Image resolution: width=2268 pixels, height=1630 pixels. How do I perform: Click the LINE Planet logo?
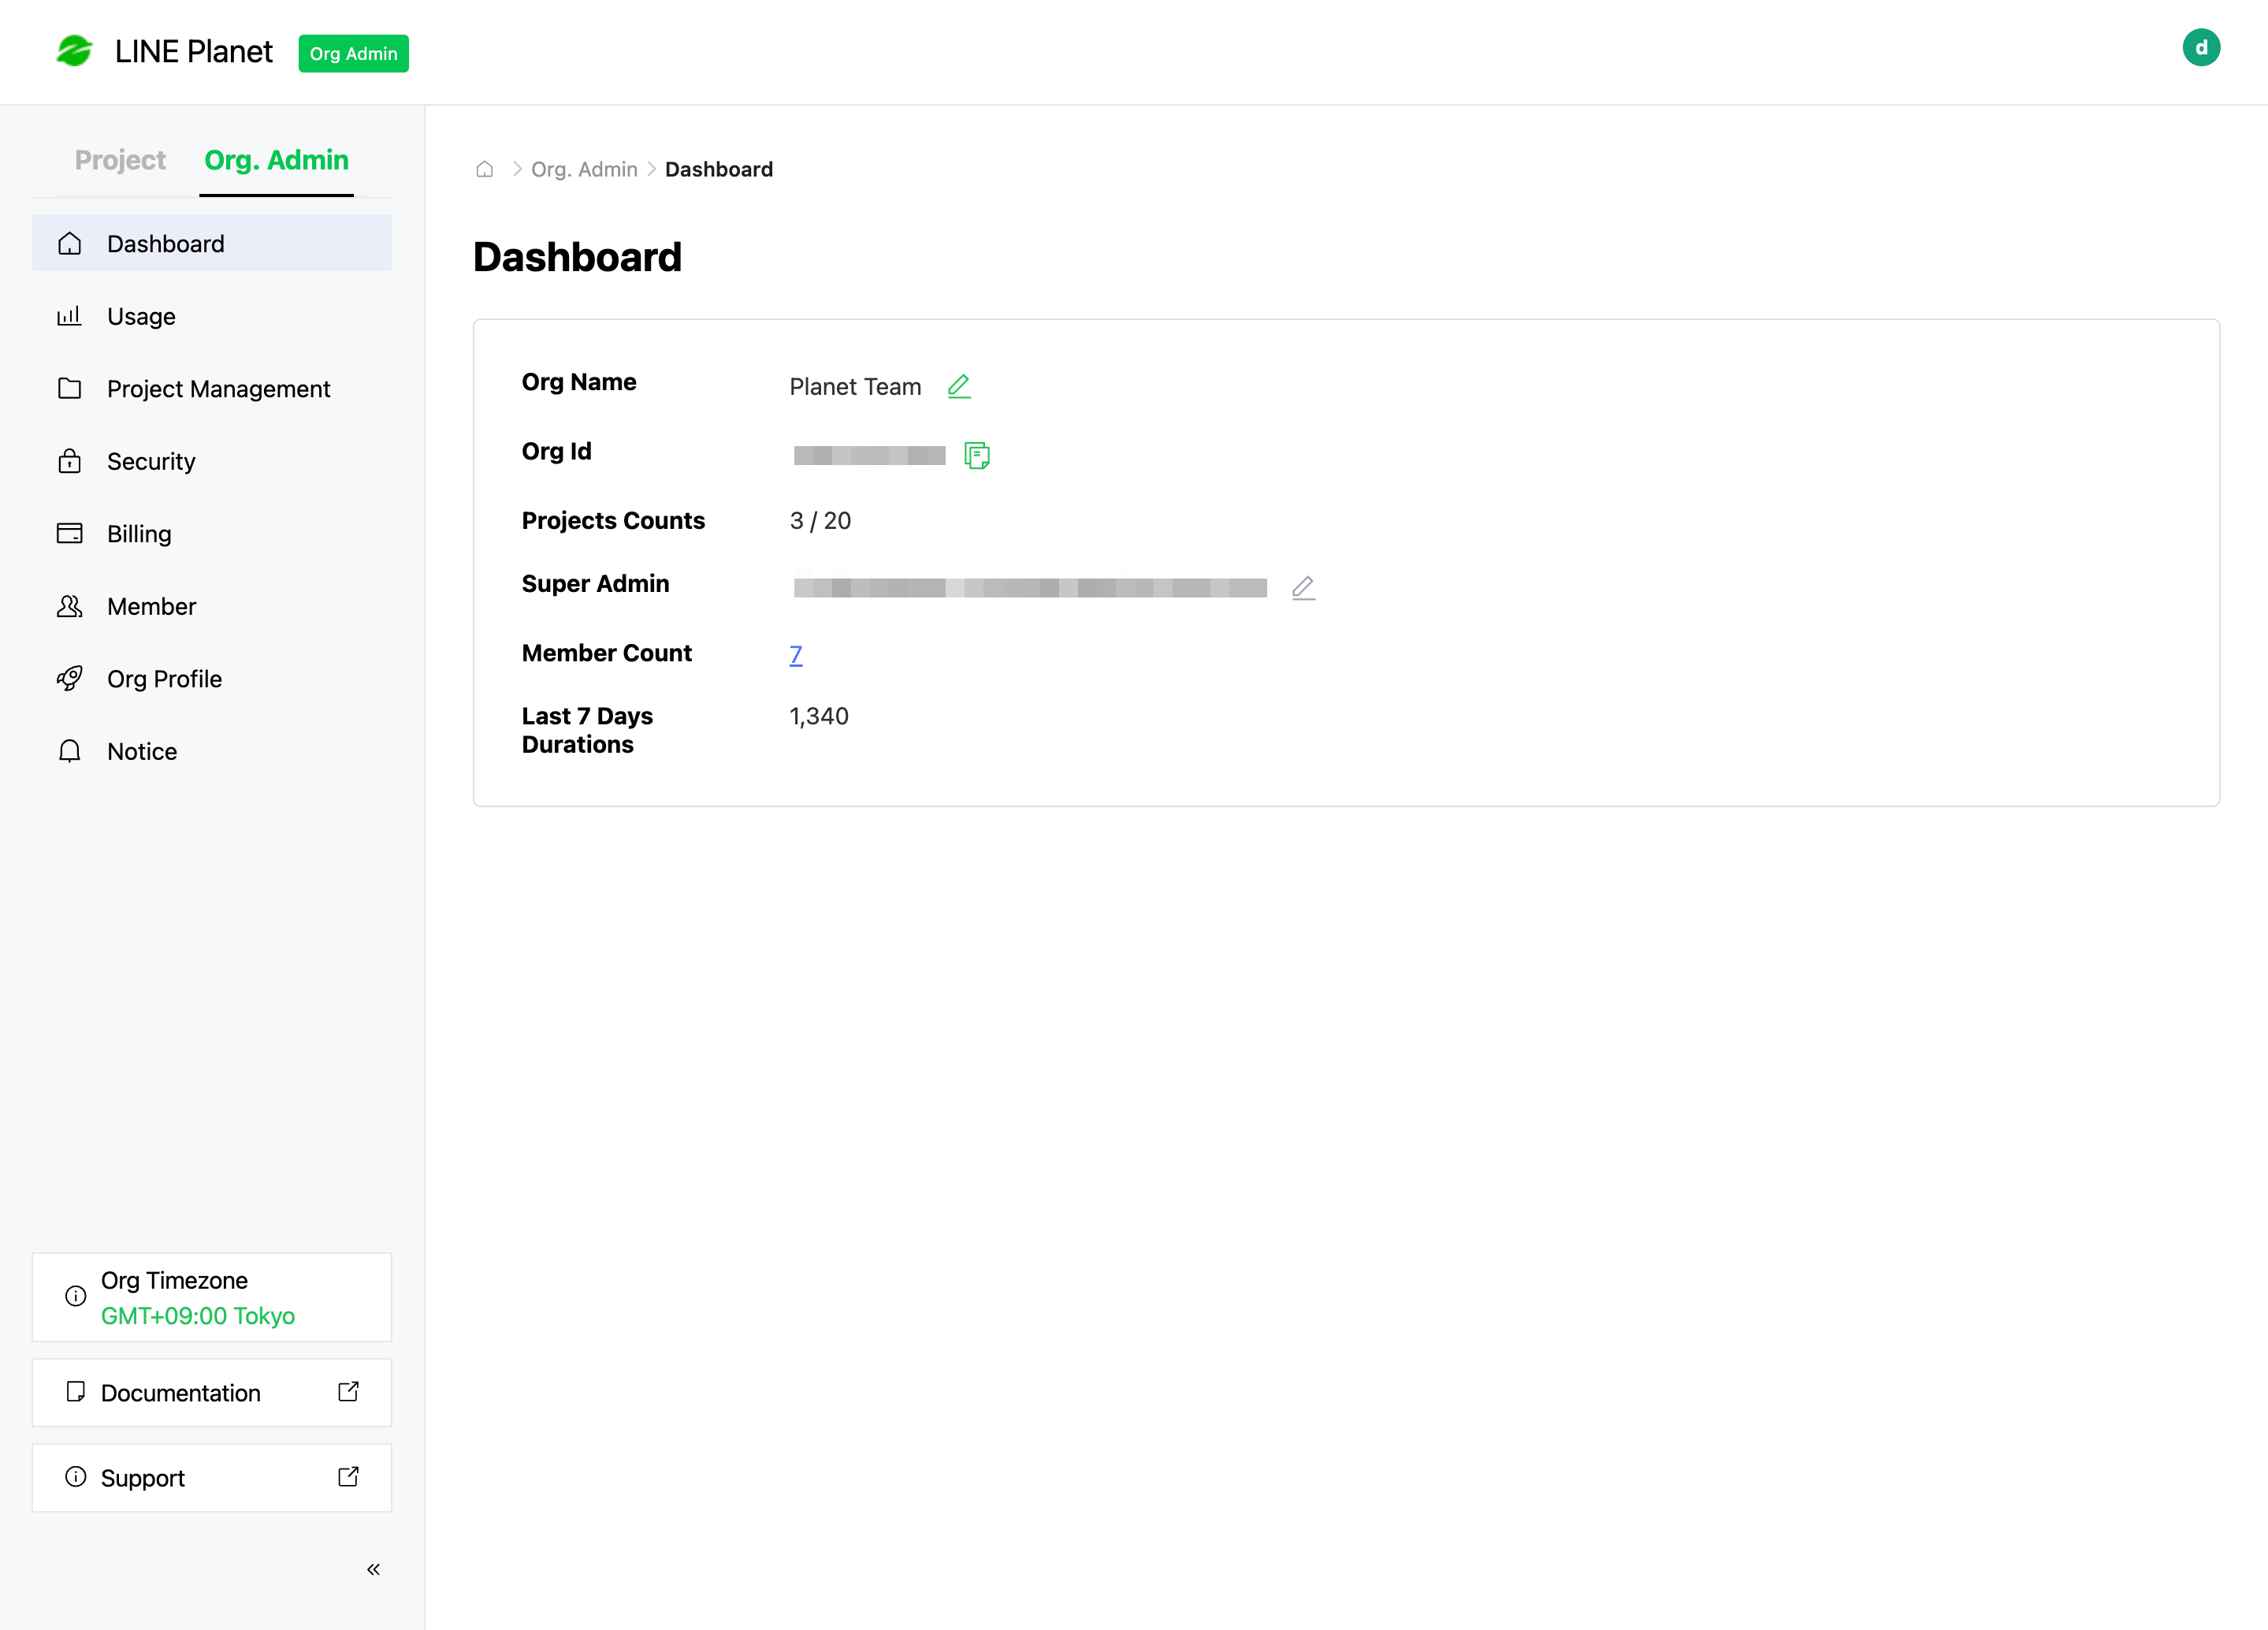point(74,51)
